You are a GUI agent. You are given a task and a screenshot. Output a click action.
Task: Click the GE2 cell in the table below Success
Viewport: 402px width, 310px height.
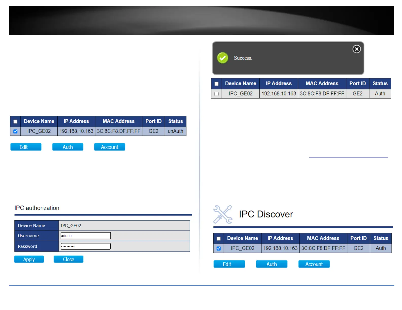358,94
